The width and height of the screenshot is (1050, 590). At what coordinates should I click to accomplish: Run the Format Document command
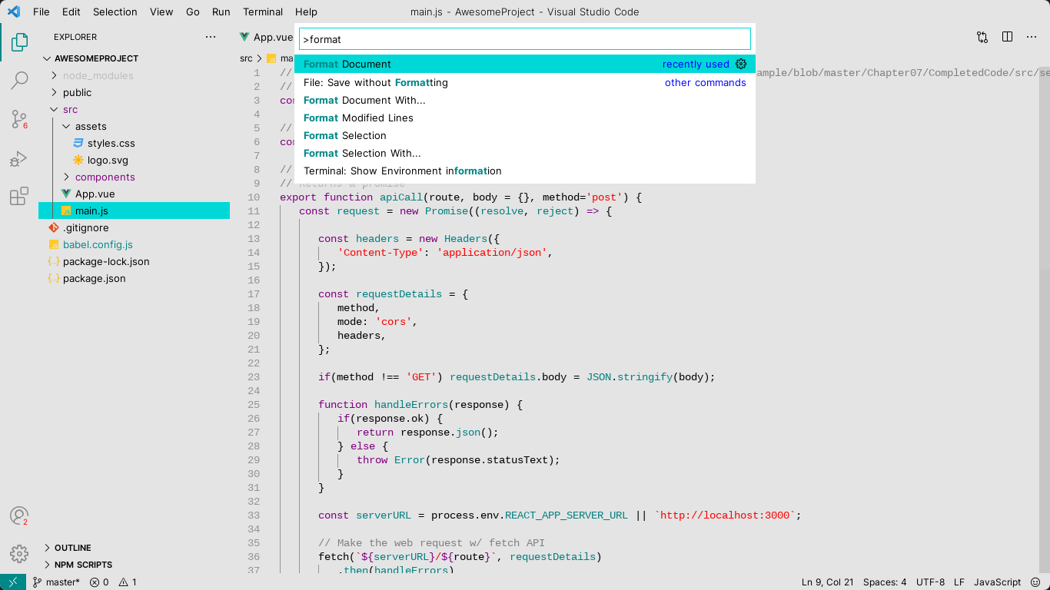(525, 64)
